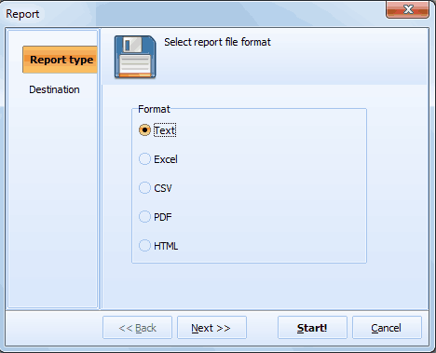Close the Report window
Viewport: 436px width, 353px height.
pyautogui.click(x=408, y=9)
